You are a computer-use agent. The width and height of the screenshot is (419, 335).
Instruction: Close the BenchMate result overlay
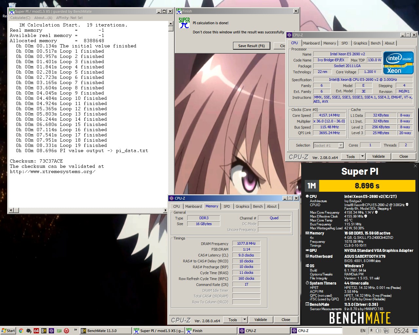[x=415, y=166]
